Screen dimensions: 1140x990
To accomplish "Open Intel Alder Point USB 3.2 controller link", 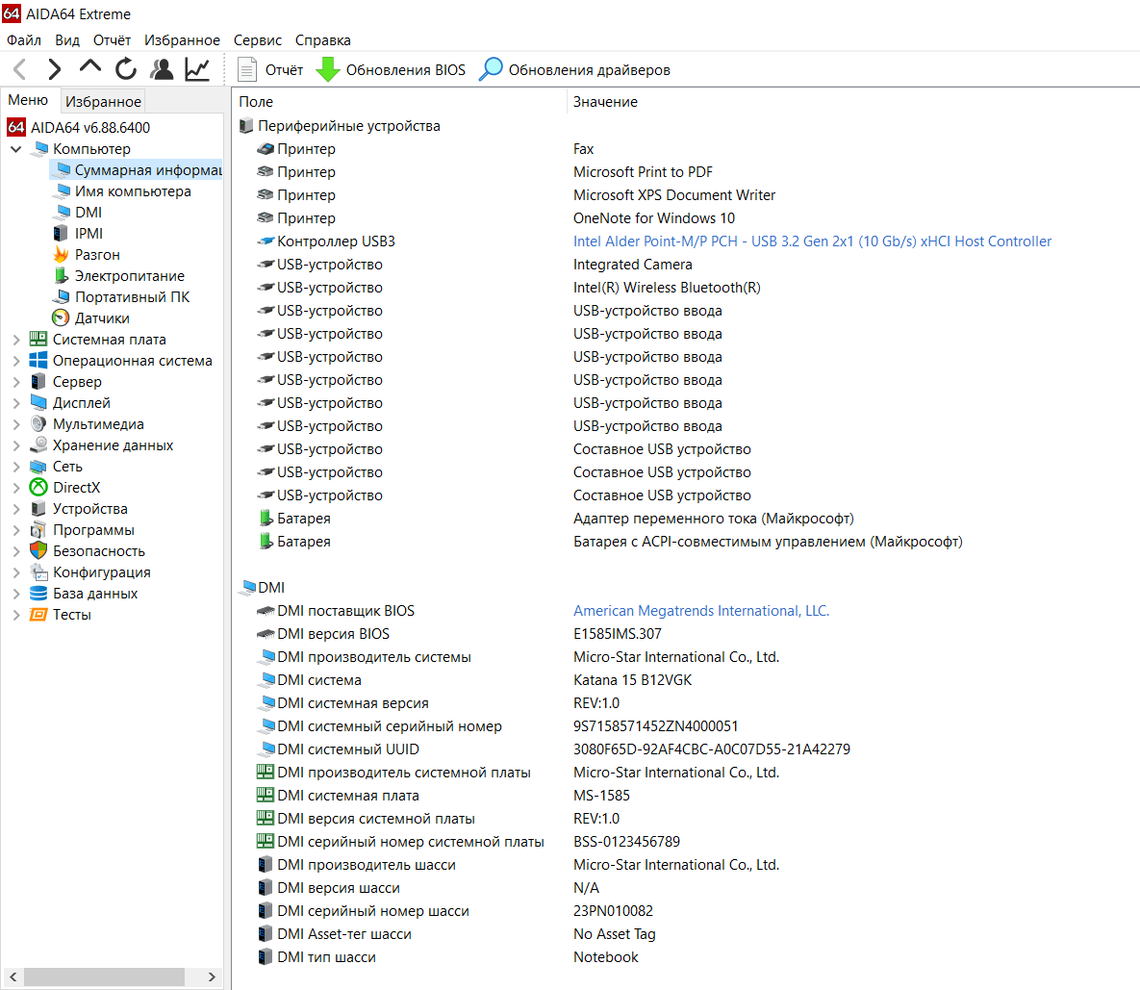I will pos(812,241).
